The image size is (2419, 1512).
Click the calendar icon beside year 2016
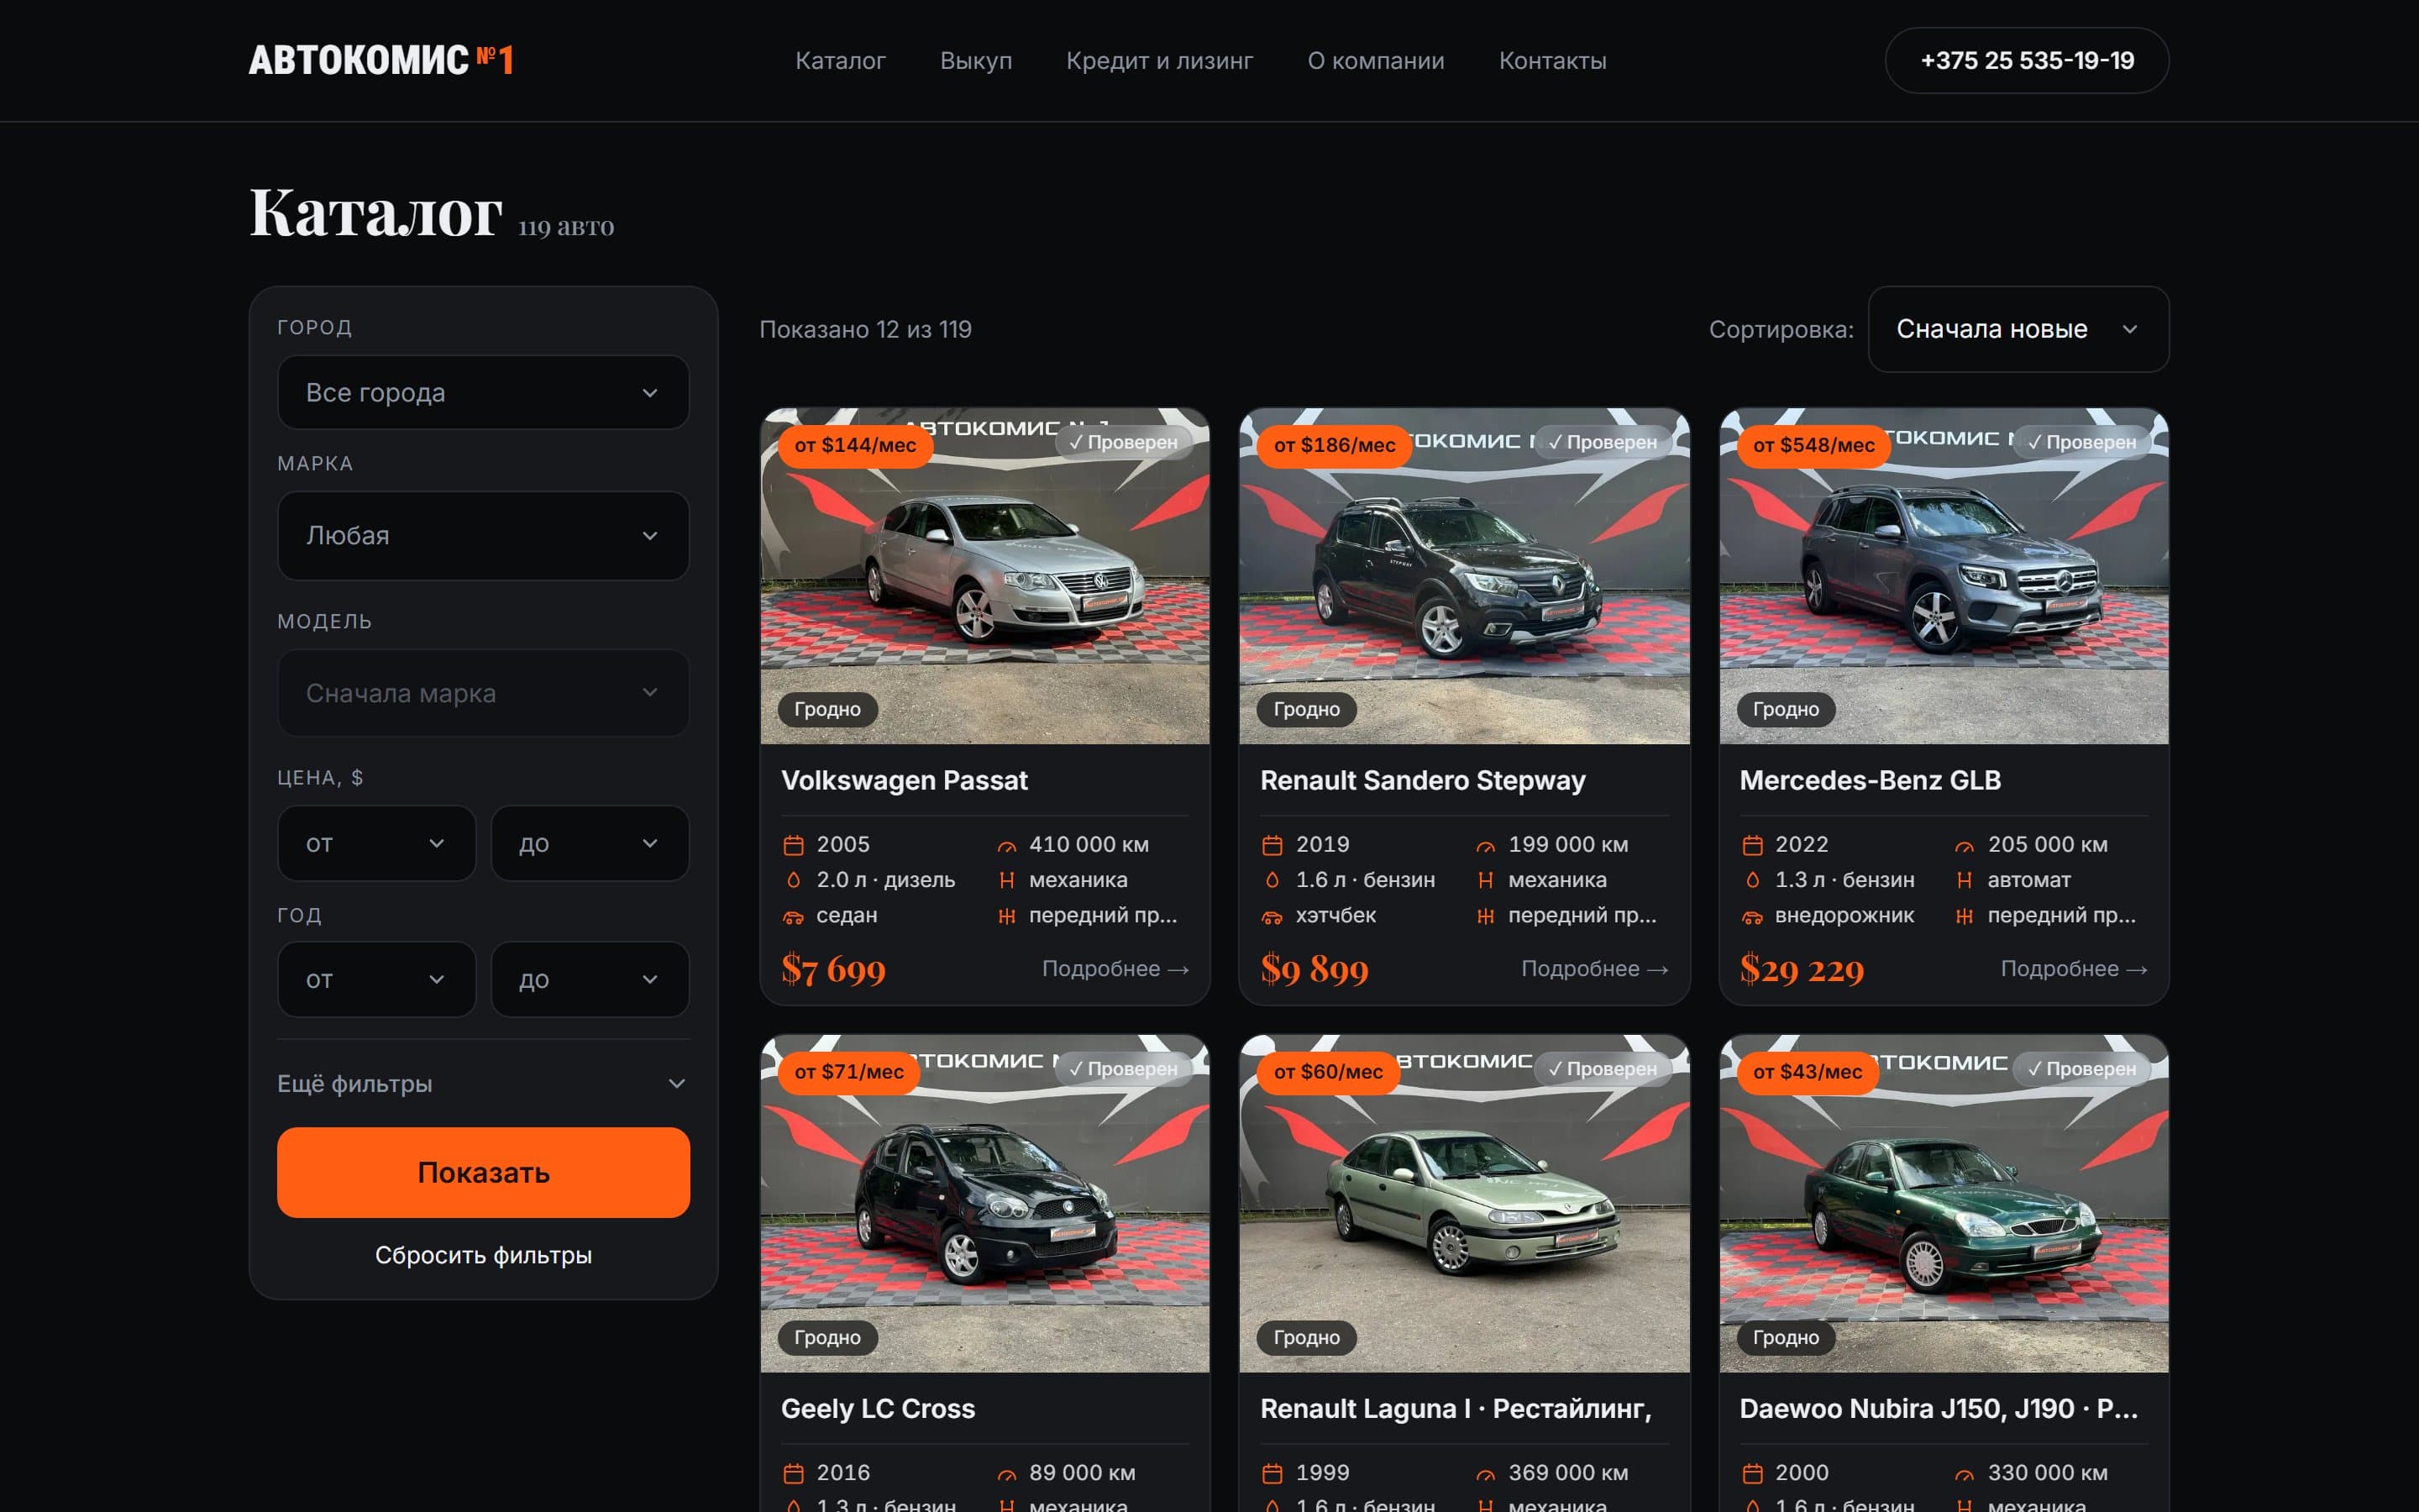click(794, 1473)
